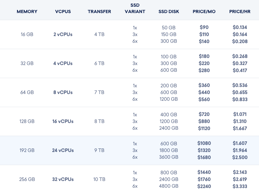
Task: Select the 16 vCPUs label
Action: 63,121
